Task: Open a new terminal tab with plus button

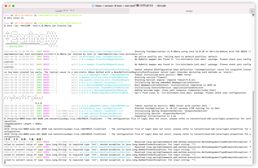Action: 252,11
